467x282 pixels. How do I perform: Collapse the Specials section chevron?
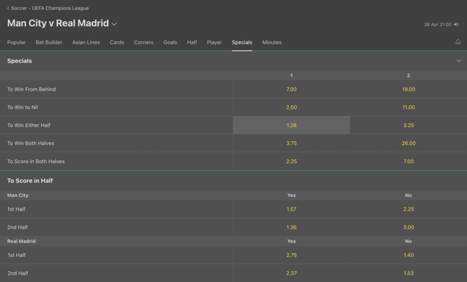(x=459, y=61)
